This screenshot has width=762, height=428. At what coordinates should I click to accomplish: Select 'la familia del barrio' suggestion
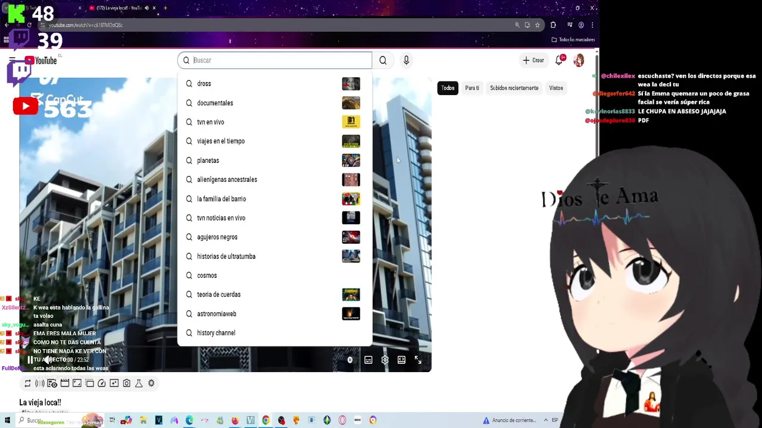[274, 199]
